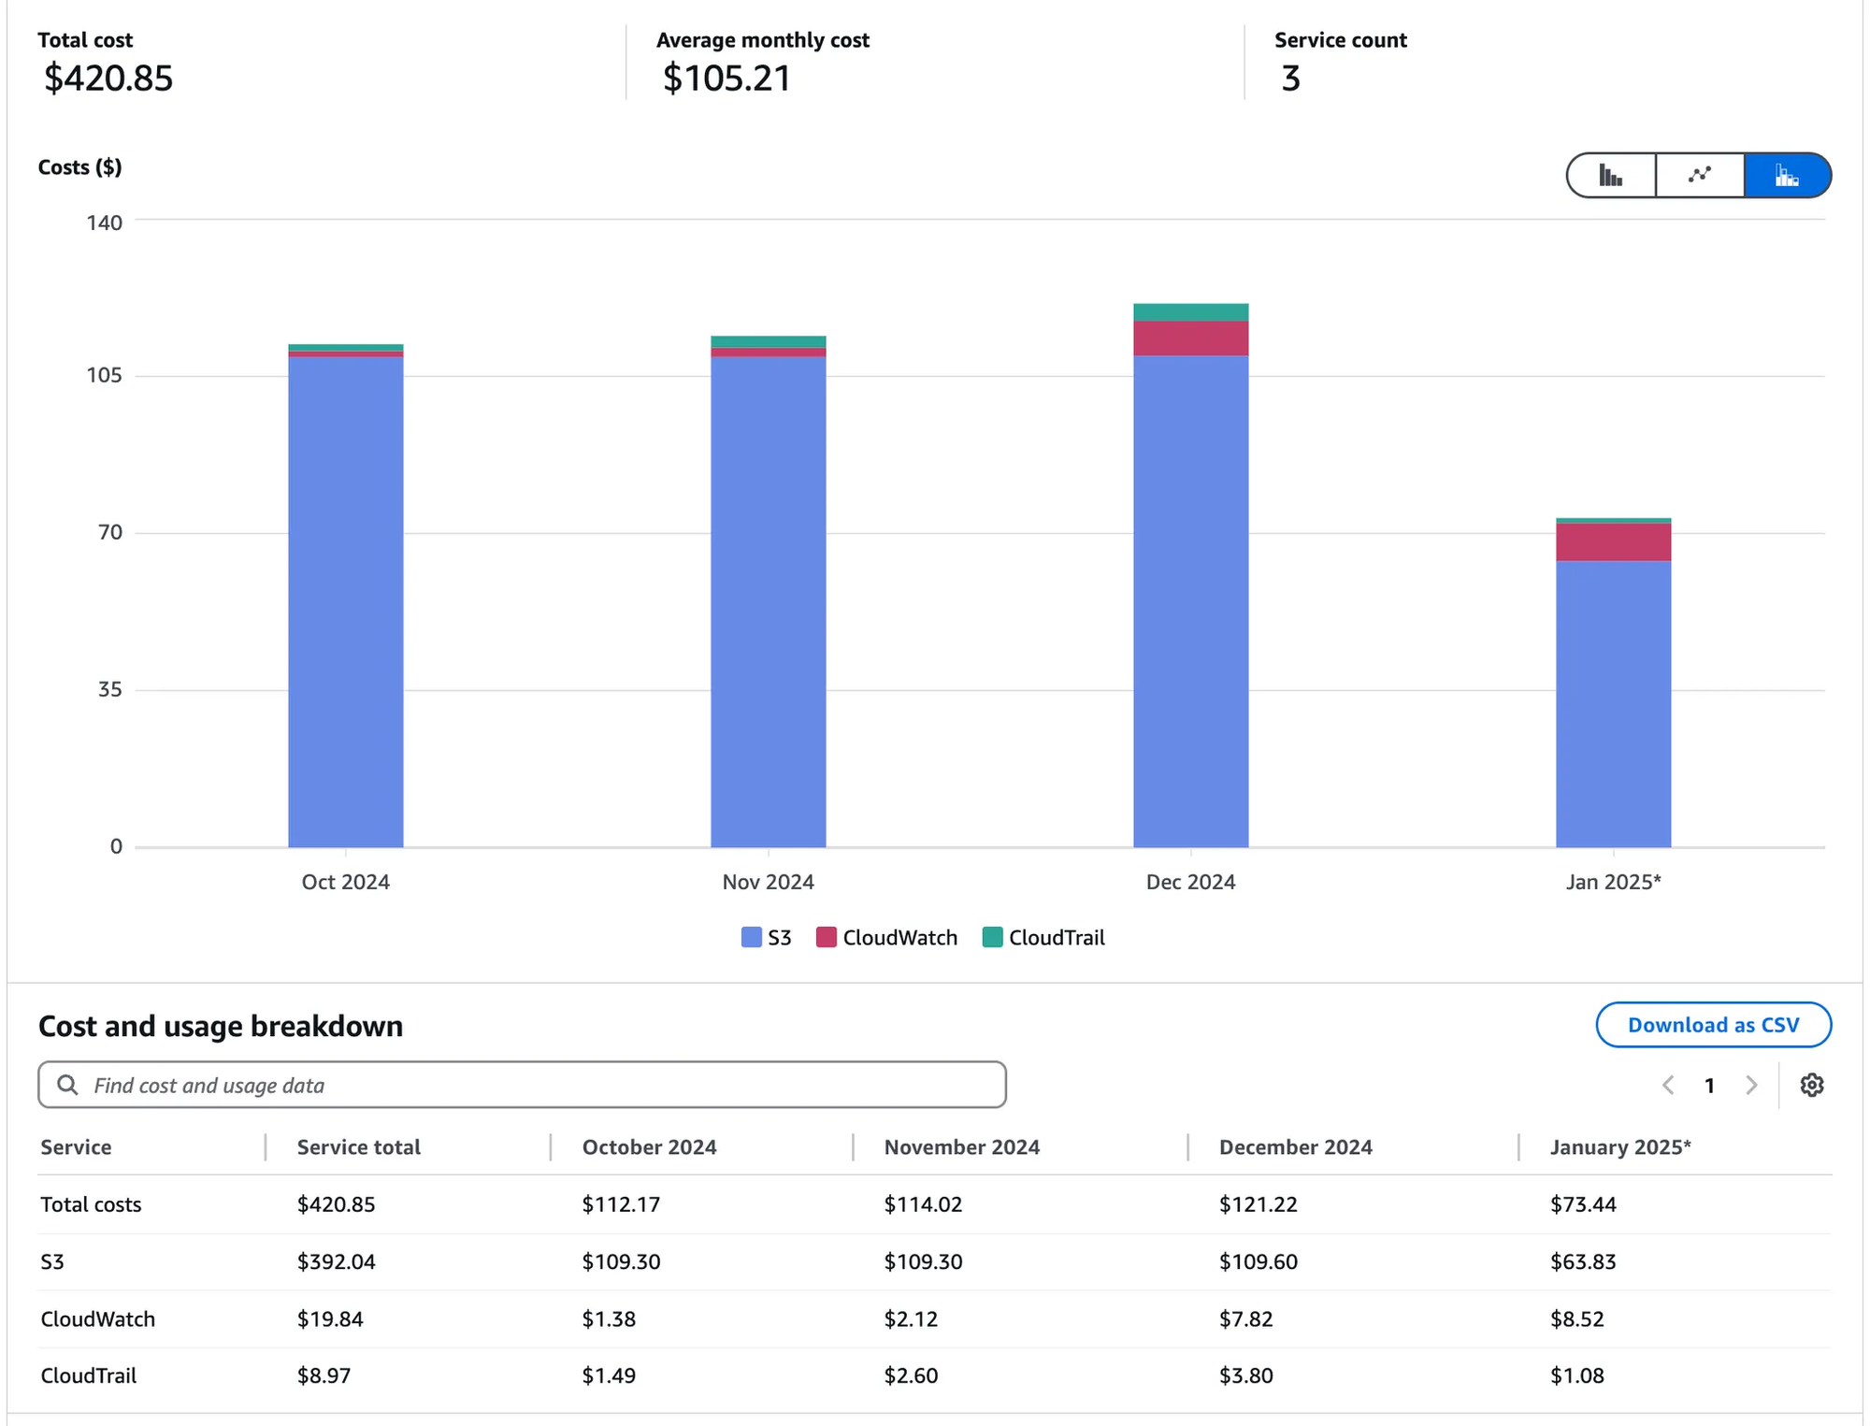1870x1426 pixels.
Task: Sort by Service total column
Action: [x=358, y=1146]
